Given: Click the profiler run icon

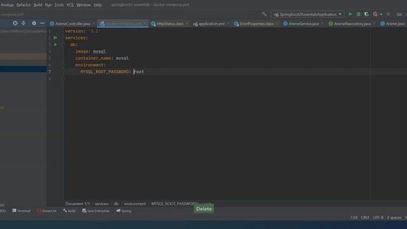Looking at the screenshot, I should (375, 14).
